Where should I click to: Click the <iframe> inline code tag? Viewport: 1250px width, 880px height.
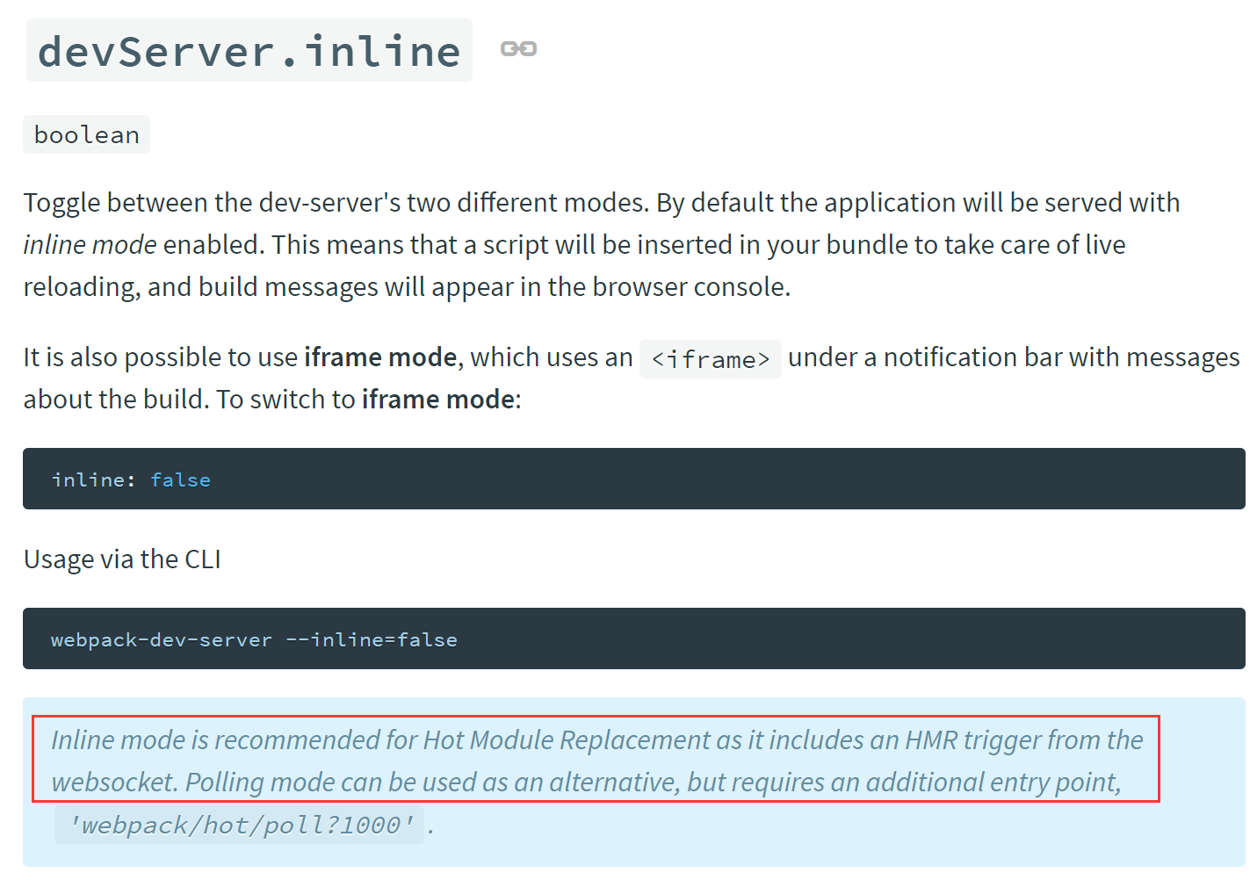(710, 359)
